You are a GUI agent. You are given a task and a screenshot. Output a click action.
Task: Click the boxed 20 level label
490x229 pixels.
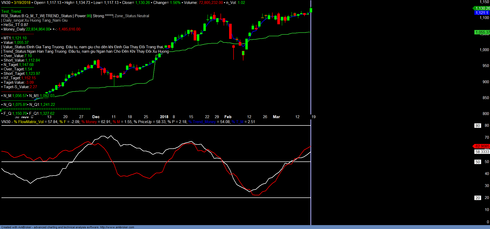477,198
